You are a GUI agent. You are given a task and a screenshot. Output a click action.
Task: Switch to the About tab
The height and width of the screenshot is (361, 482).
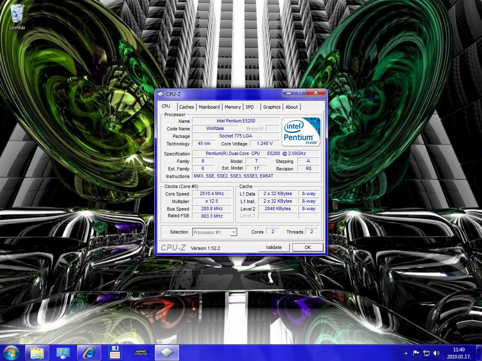[x=291, y=107]
